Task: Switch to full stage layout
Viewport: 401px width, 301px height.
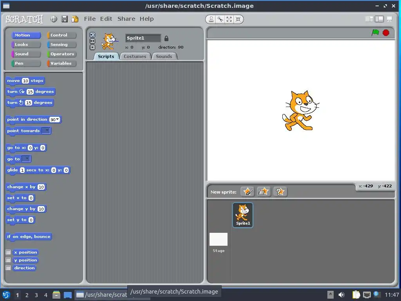Action: click(x=379, y=19)
